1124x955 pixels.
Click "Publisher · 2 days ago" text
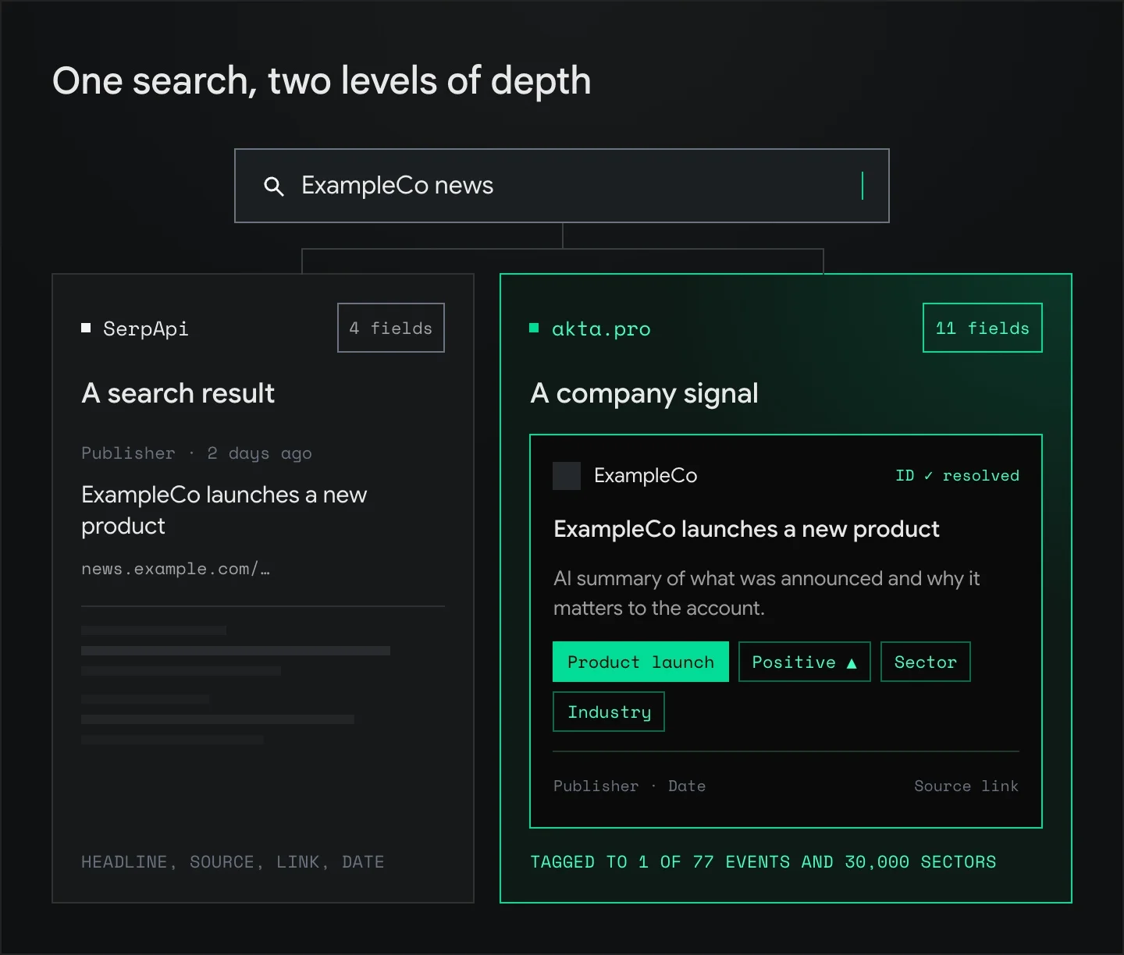coord(197,453)
